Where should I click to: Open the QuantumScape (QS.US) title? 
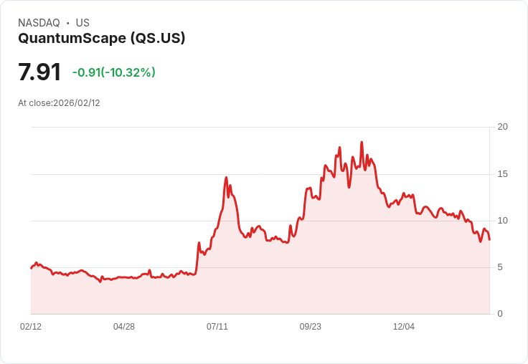[102, 39]
